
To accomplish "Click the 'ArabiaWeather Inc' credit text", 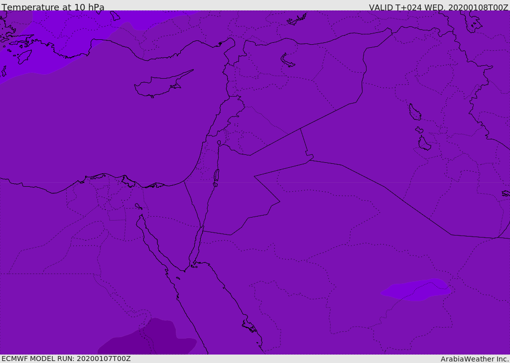I will (x=474, y=359).
